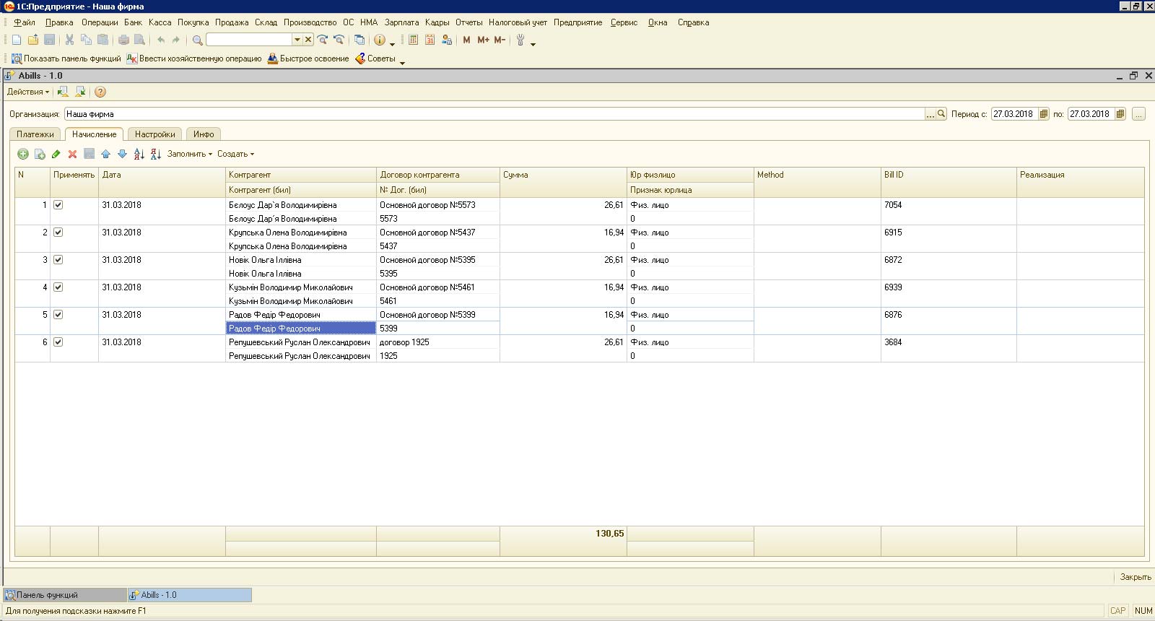This screenshot has width=1155, height=621.
Task: Uncheck Применять for Кузьмін Володимир row
Action: point(58,287)
